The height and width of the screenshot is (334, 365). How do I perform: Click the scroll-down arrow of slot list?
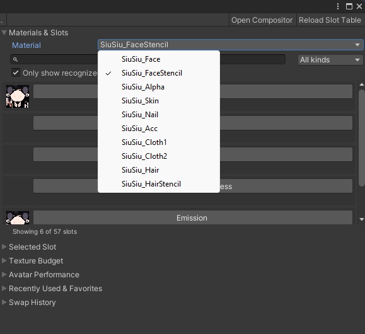point(361,219)
